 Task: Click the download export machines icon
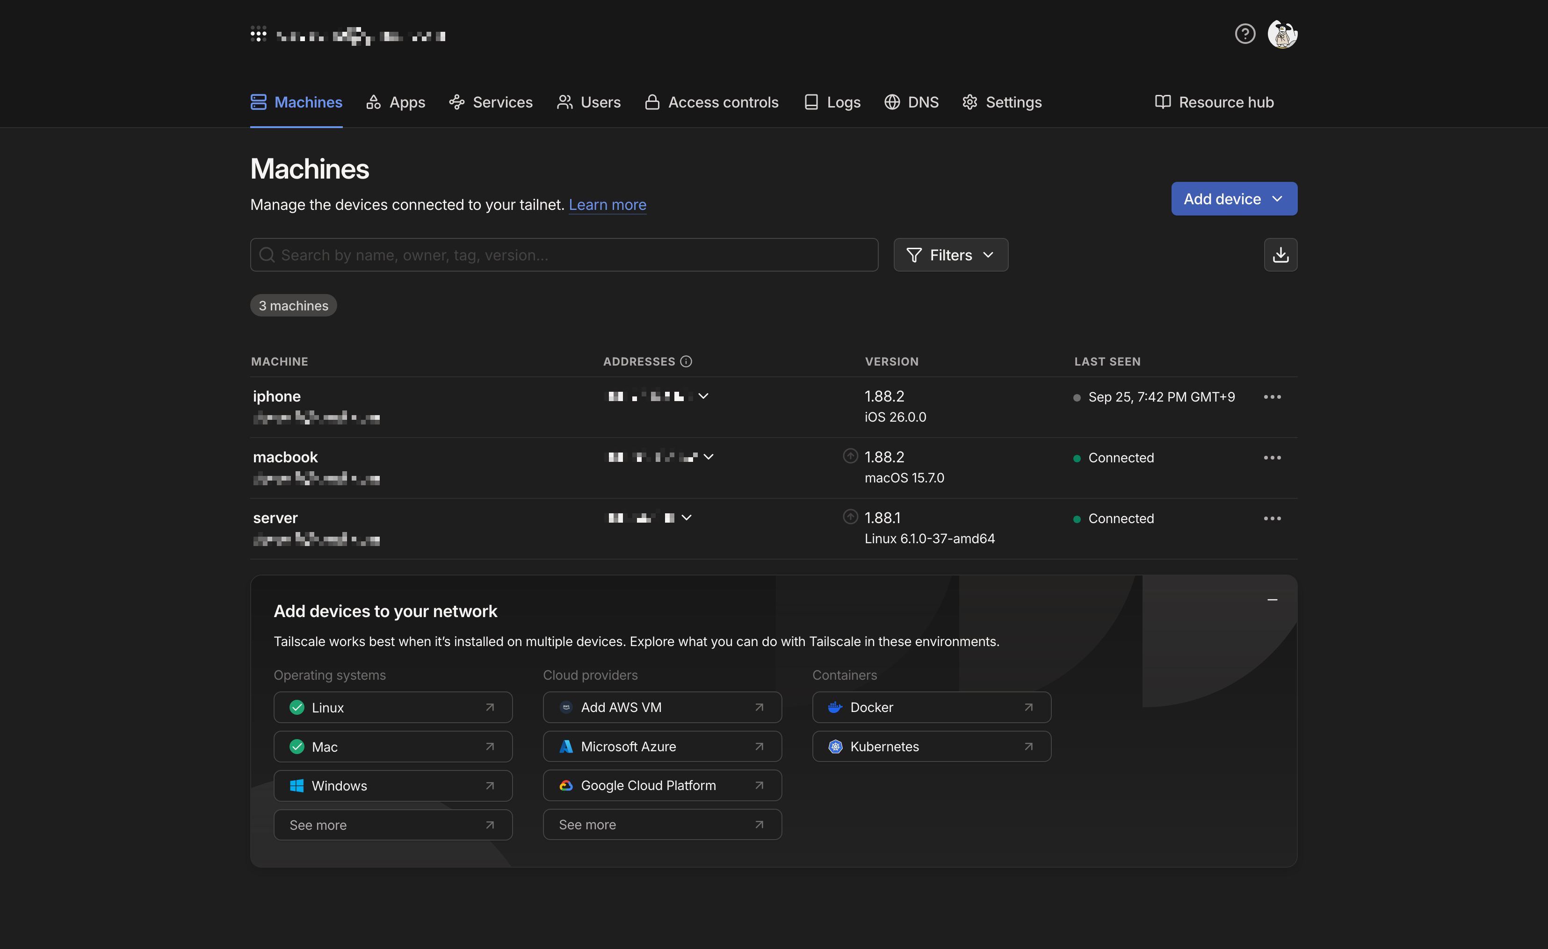[1280, 255]
